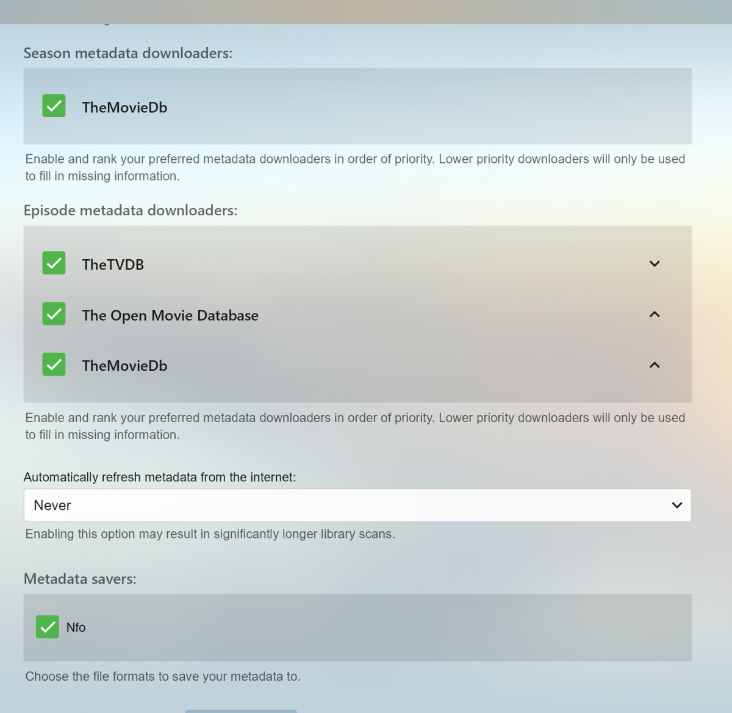Disable the Nfo metadata saver checkbox
Image resolution: width=732 pixels, height=713 pixels.
48,627
